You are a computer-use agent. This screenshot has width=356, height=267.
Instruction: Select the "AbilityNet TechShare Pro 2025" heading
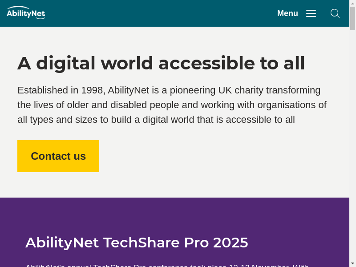pos(137,243)
